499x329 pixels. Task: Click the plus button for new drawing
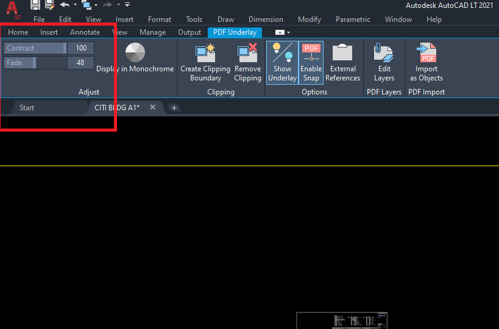point(174,108)
